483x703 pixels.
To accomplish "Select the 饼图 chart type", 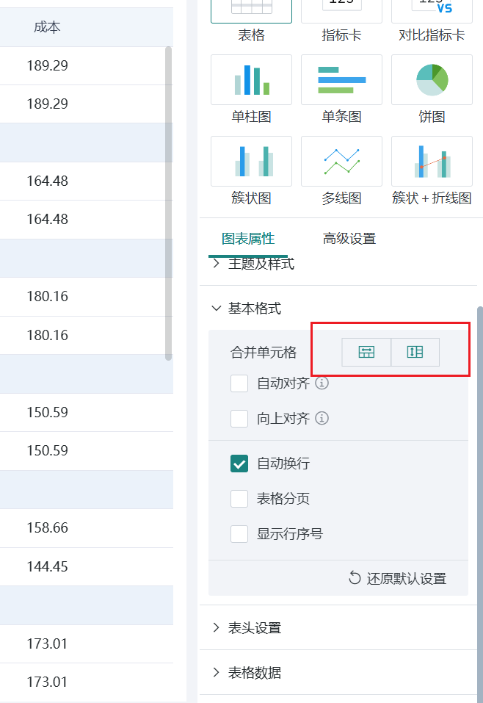I will (432, 79).
